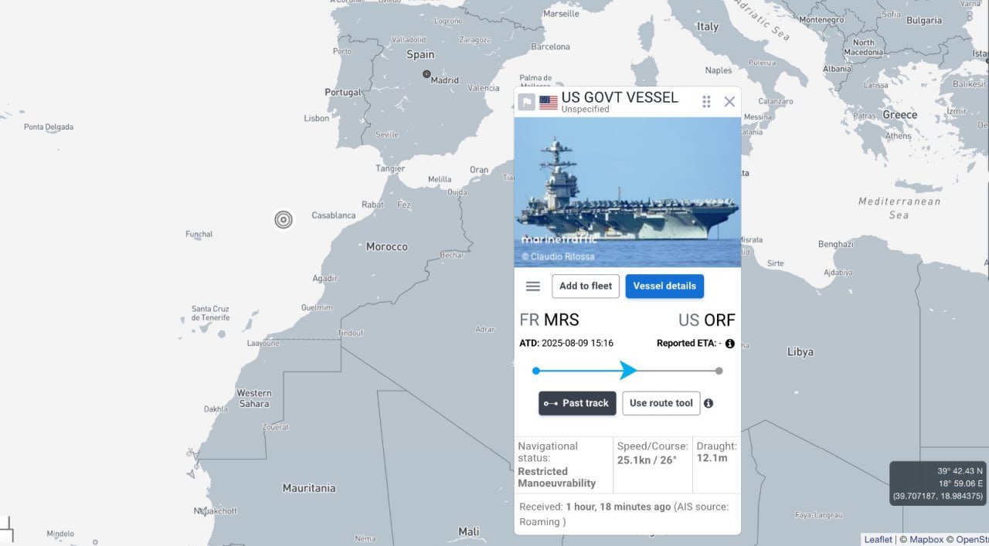Grab the six-dot drag handle icon
This screenshot has height=546, width=989.
[x=706, y=102]
